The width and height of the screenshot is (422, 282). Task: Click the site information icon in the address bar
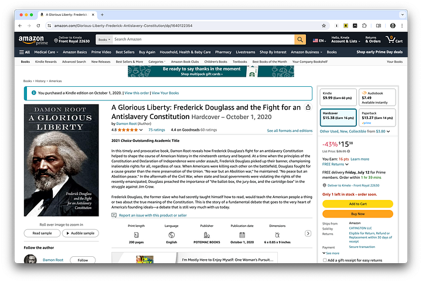point(49,26)
